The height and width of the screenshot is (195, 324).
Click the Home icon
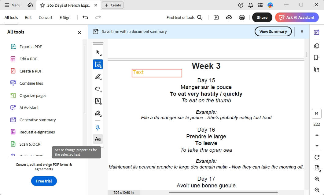click(x=30, y=5)
